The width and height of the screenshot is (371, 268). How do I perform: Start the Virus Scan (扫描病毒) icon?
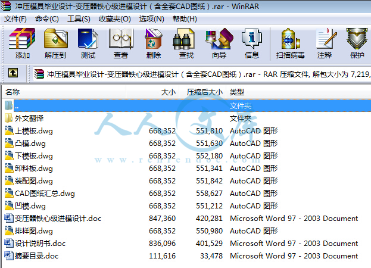pyautogui.click(x=290, y=39)
